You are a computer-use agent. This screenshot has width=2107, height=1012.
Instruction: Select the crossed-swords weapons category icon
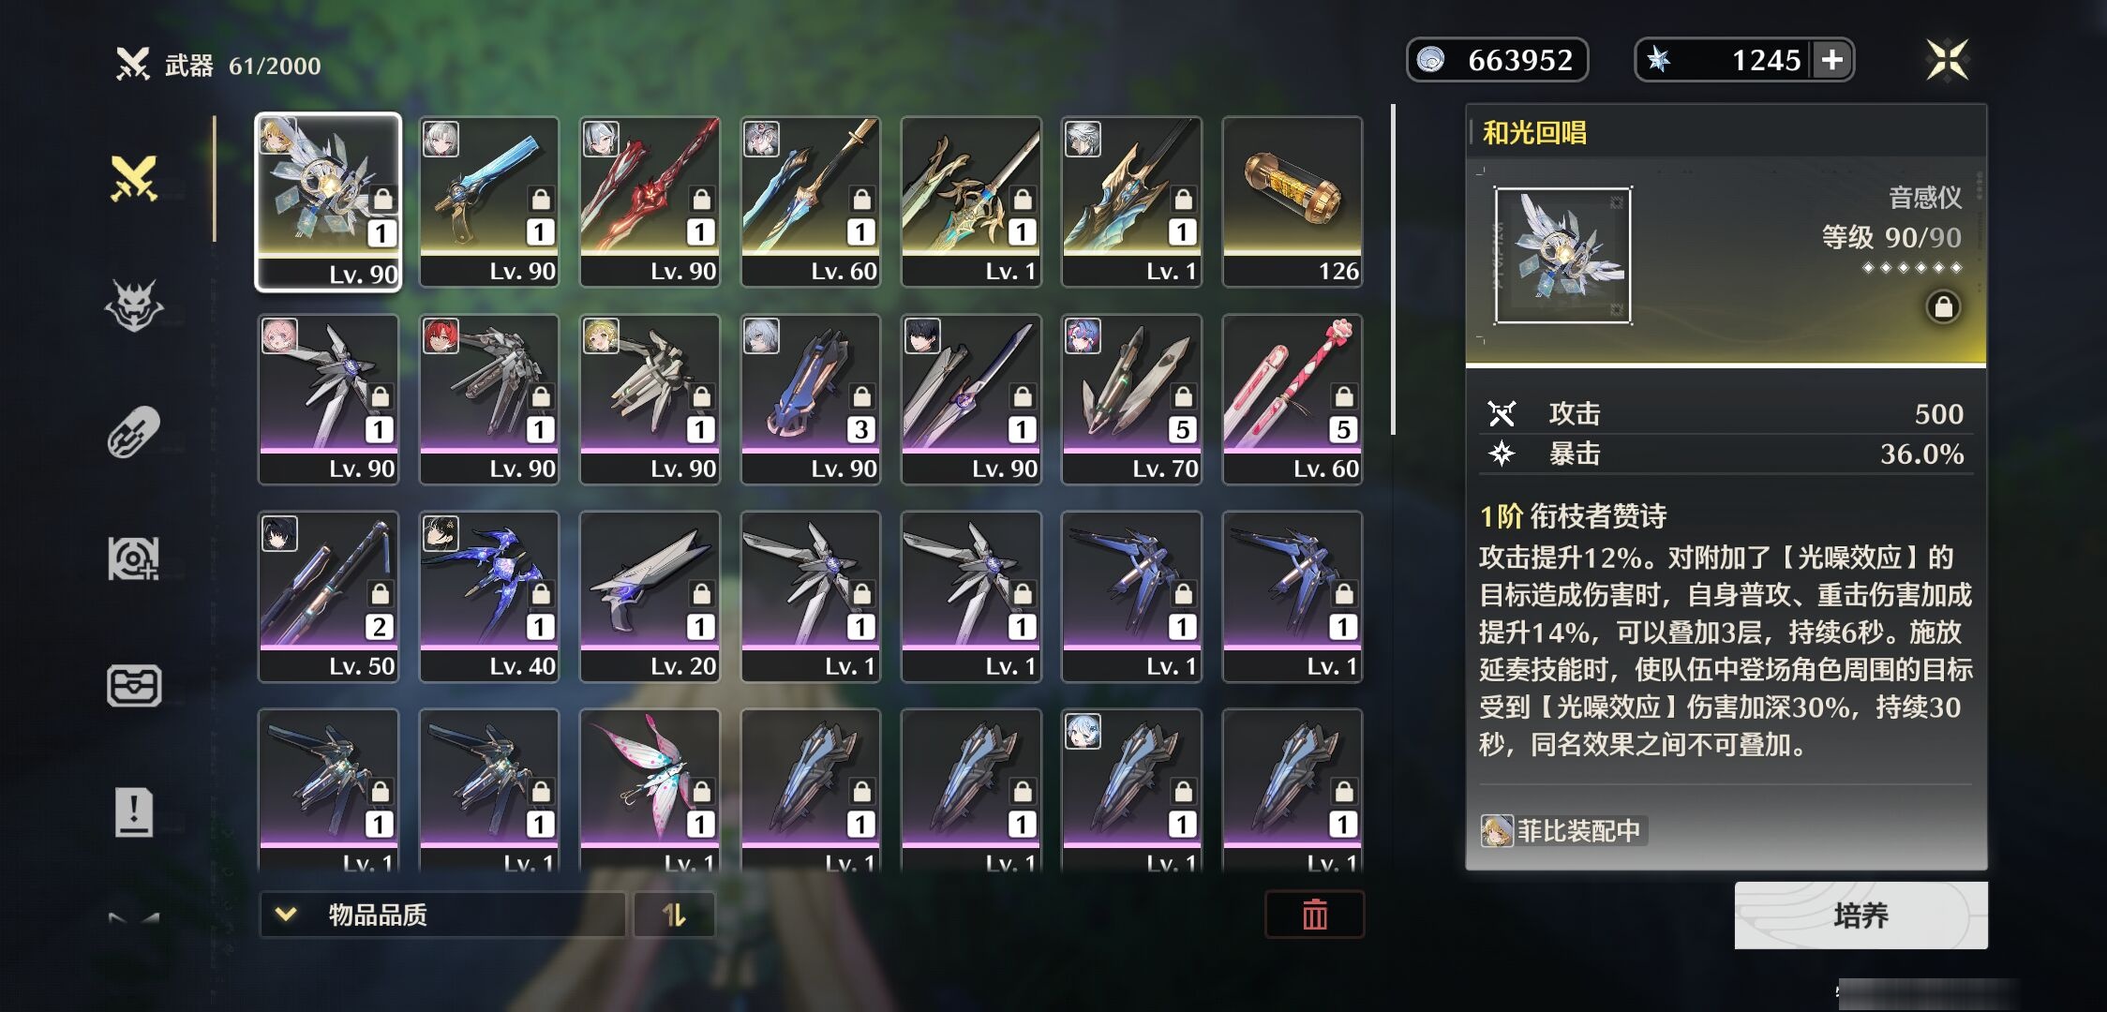click(x=134, y=179)
